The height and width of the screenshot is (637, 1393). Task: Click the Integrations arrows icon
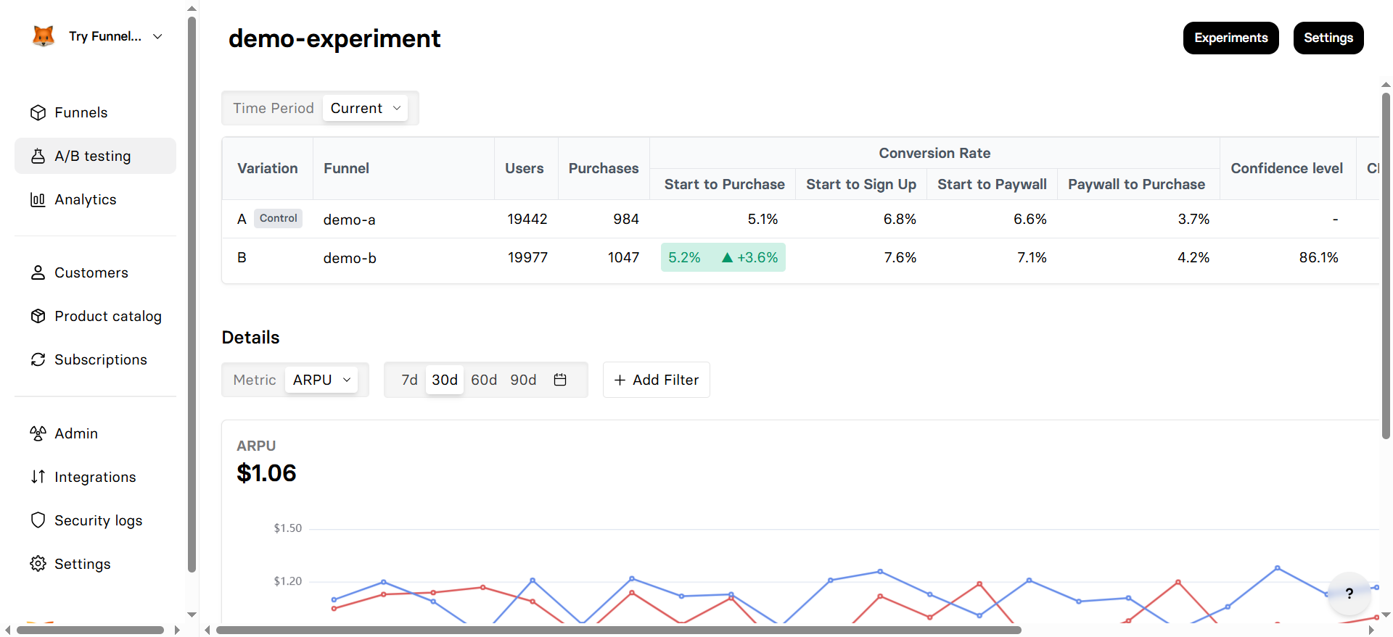tap(38, 477)
